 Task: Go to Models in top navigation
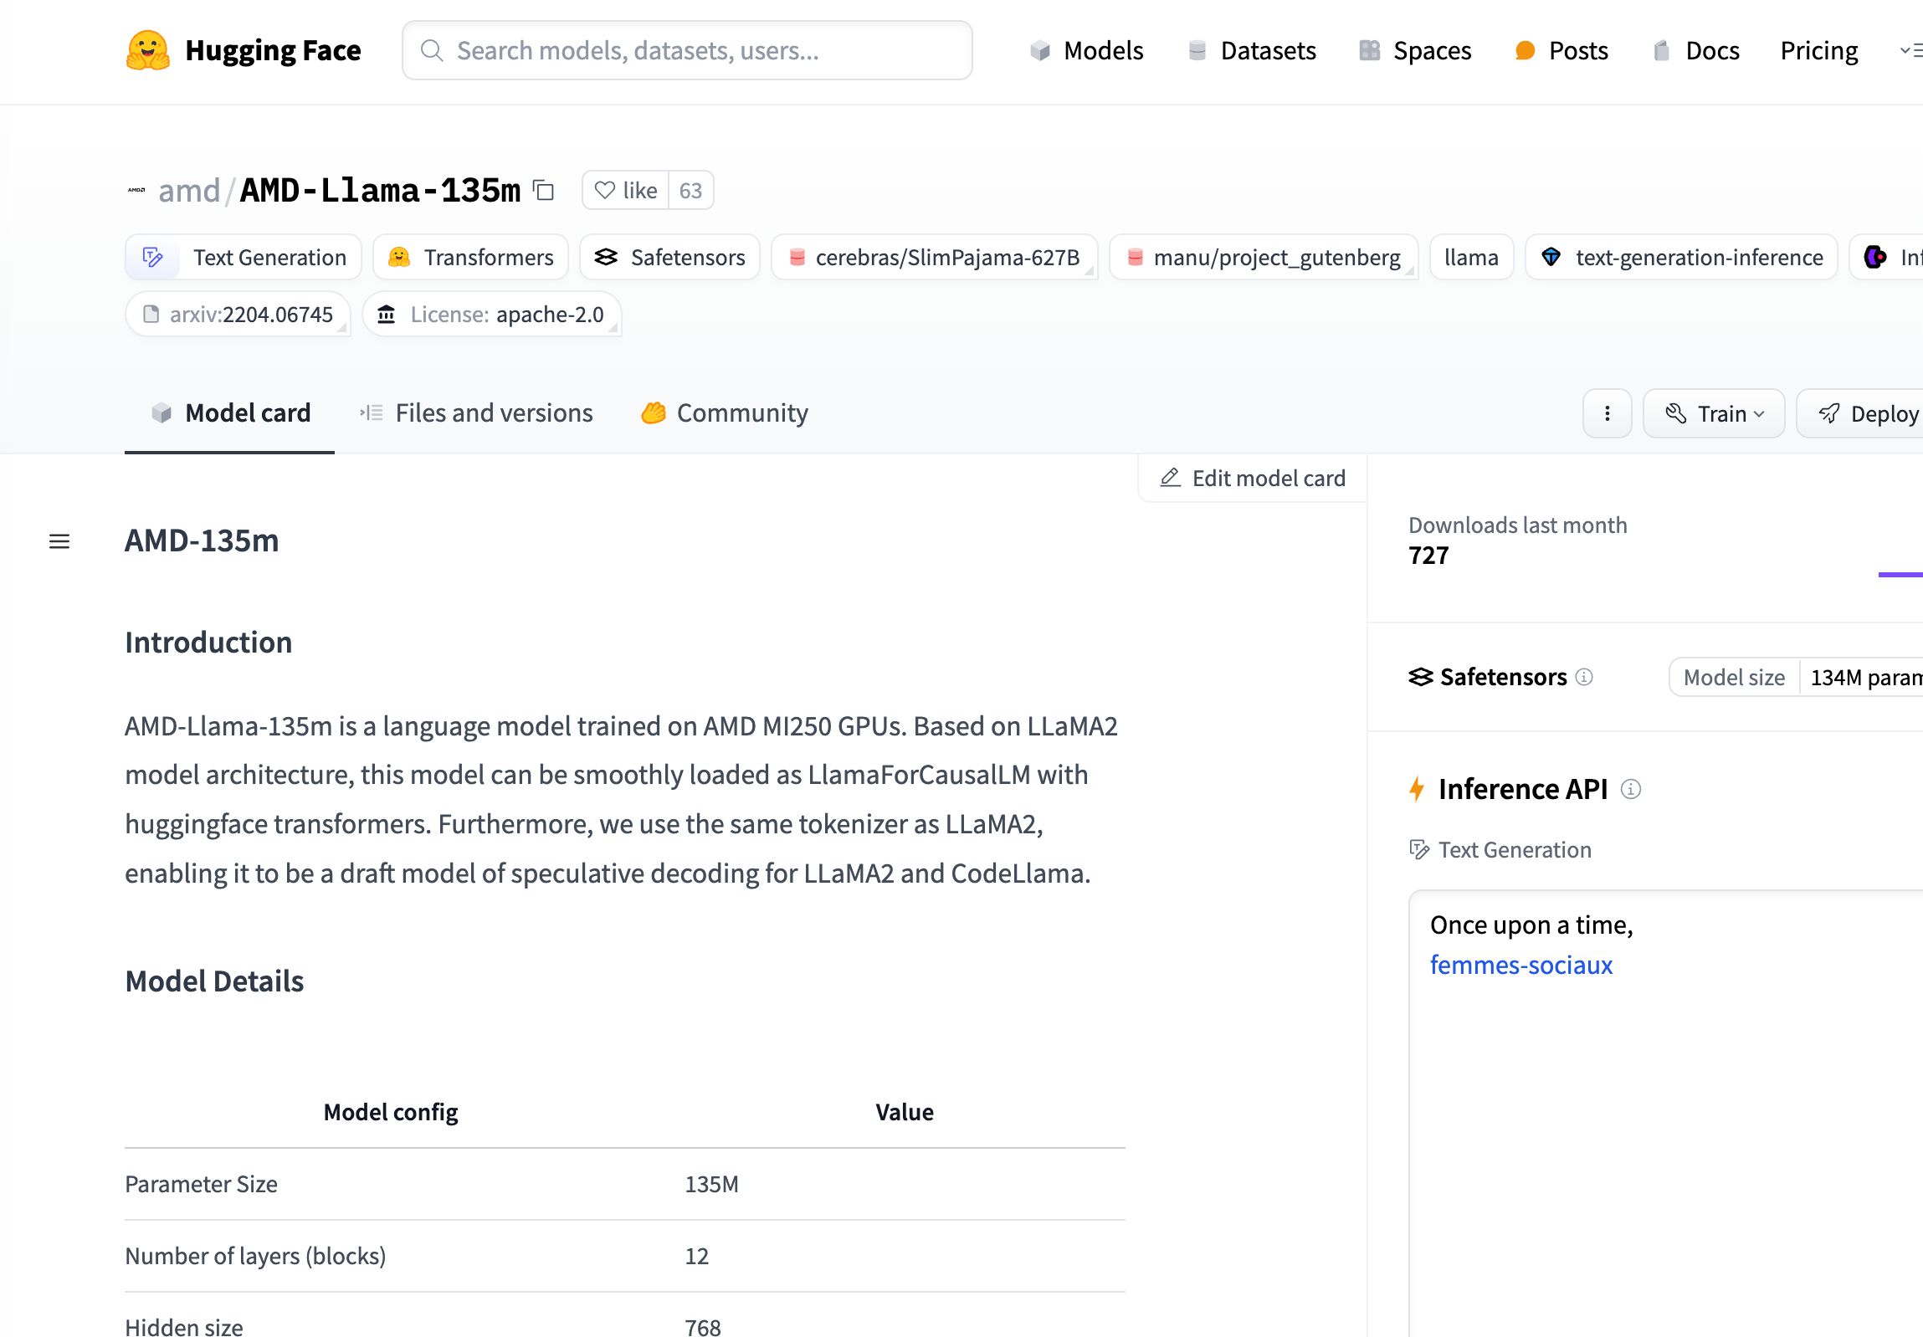[x=1086, y=50]
